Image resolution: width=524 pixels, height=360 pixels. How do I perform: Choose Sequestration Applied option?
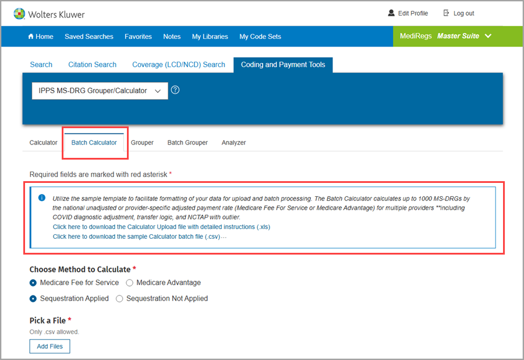[33, 298]
